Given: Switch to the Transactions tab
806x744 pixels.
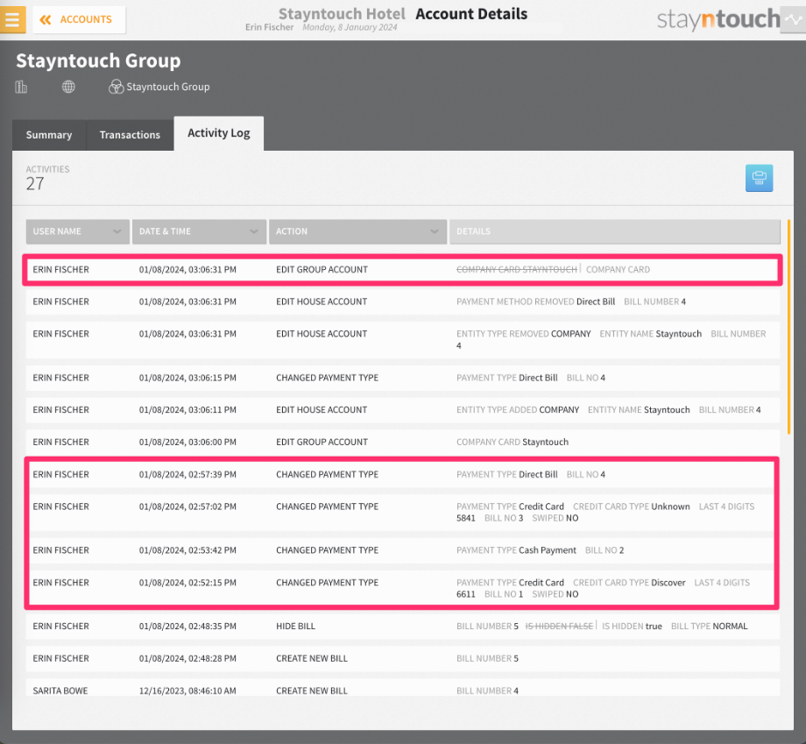Looking at the screenshot, I should [x=130, y=135].
